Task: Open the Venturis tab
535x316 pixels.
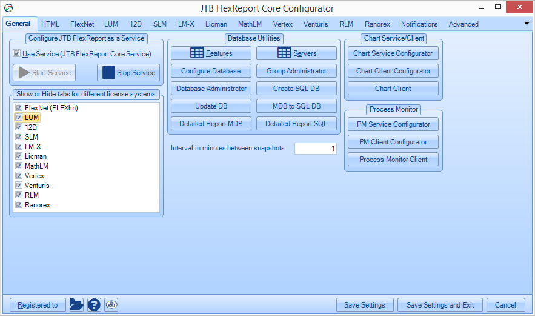Action: pyautogui.click(x=316, y=24)
